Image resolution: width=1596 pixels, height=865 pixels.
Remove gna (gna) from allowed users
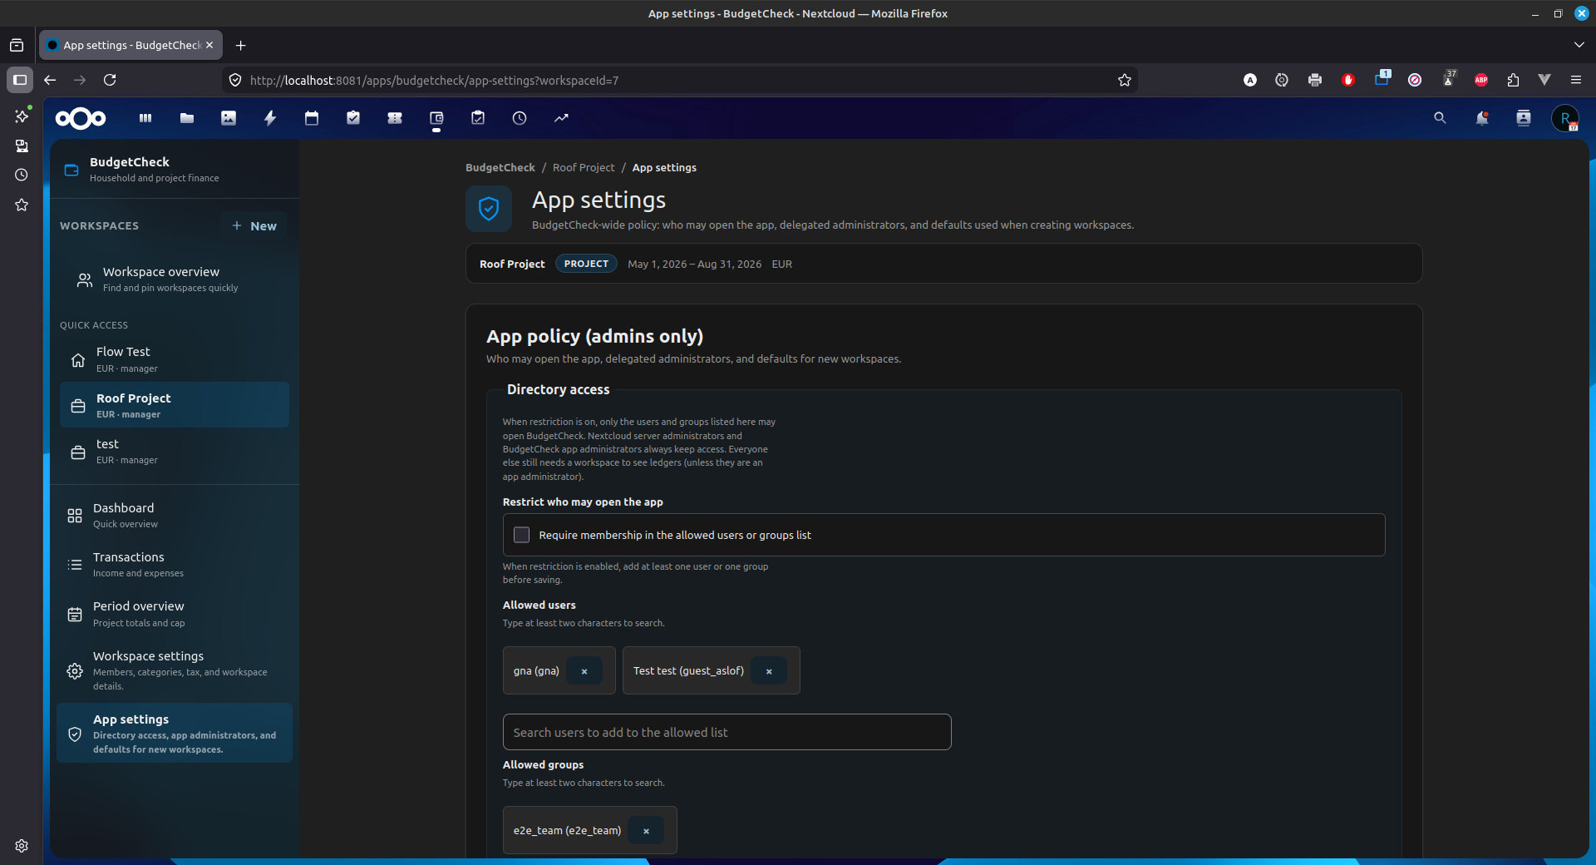point(584,670)
